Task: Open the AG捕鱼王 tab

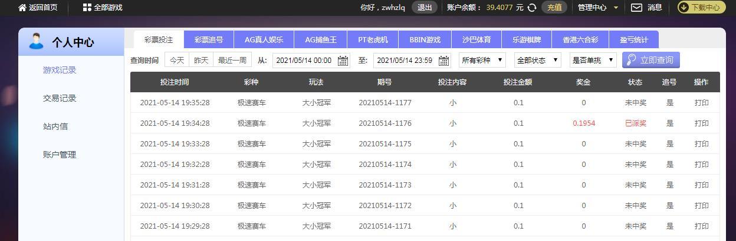Action: [320, 40]
